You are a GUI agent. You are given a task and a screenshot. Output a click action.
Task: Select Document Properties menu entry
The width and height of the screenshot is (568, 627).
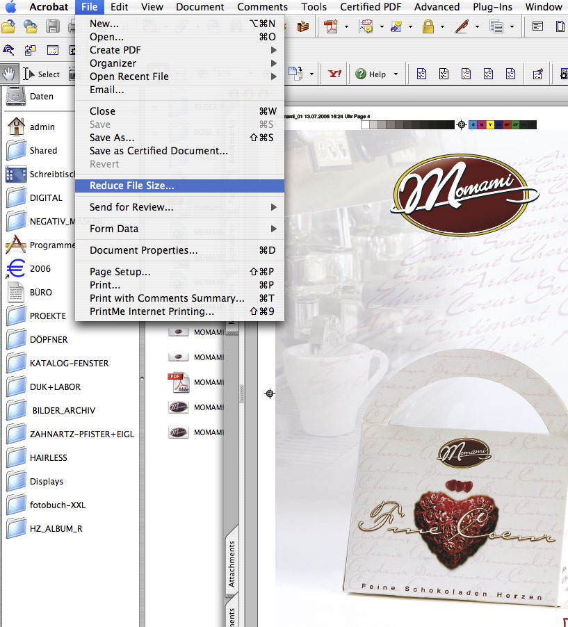pos(143,250)
